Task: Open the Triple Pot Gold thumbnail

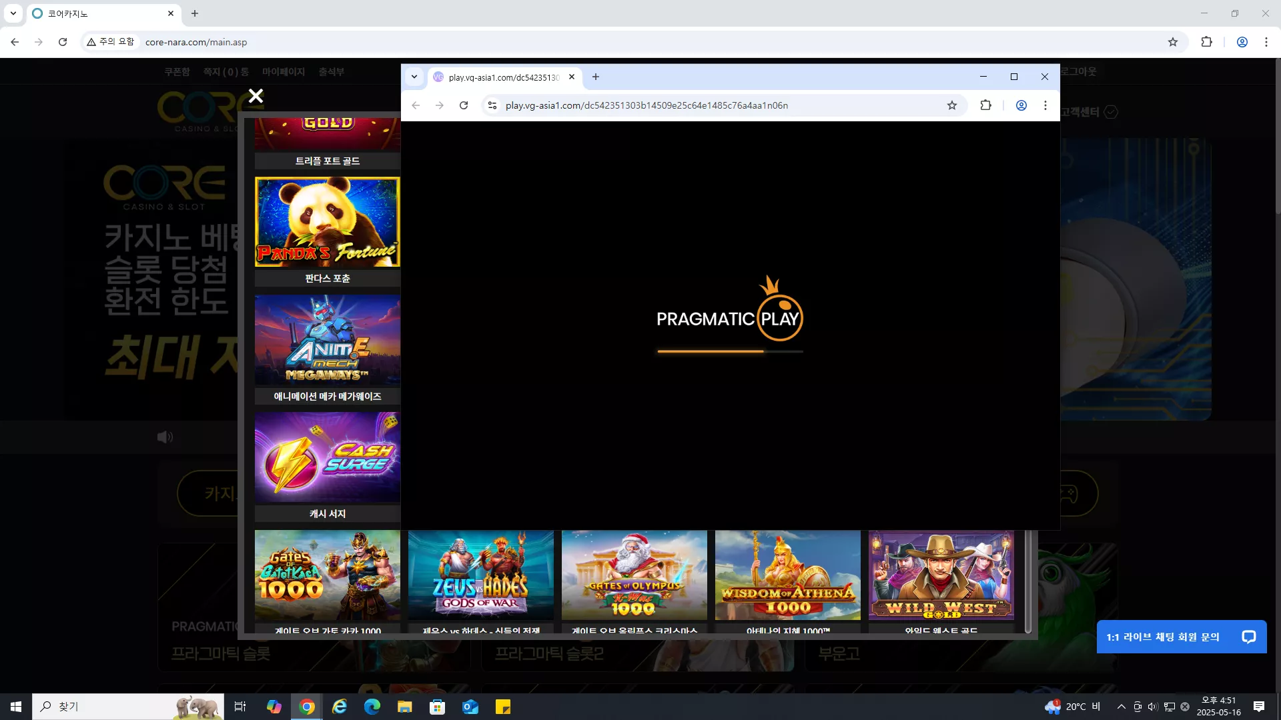Action: tap(328, 134)
